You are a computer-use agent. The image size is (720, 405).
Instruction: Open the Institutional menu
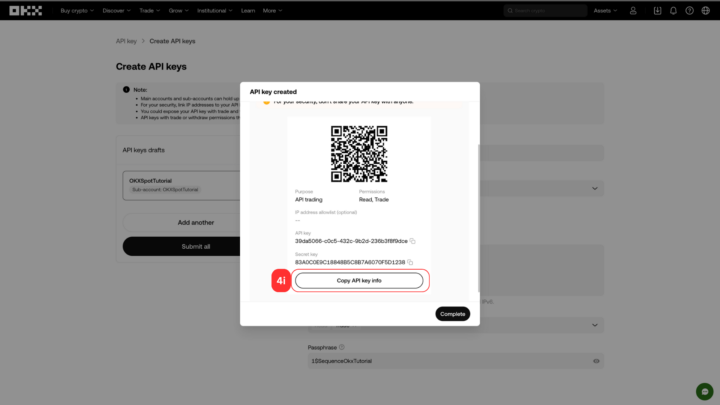[x=215, y=10]
